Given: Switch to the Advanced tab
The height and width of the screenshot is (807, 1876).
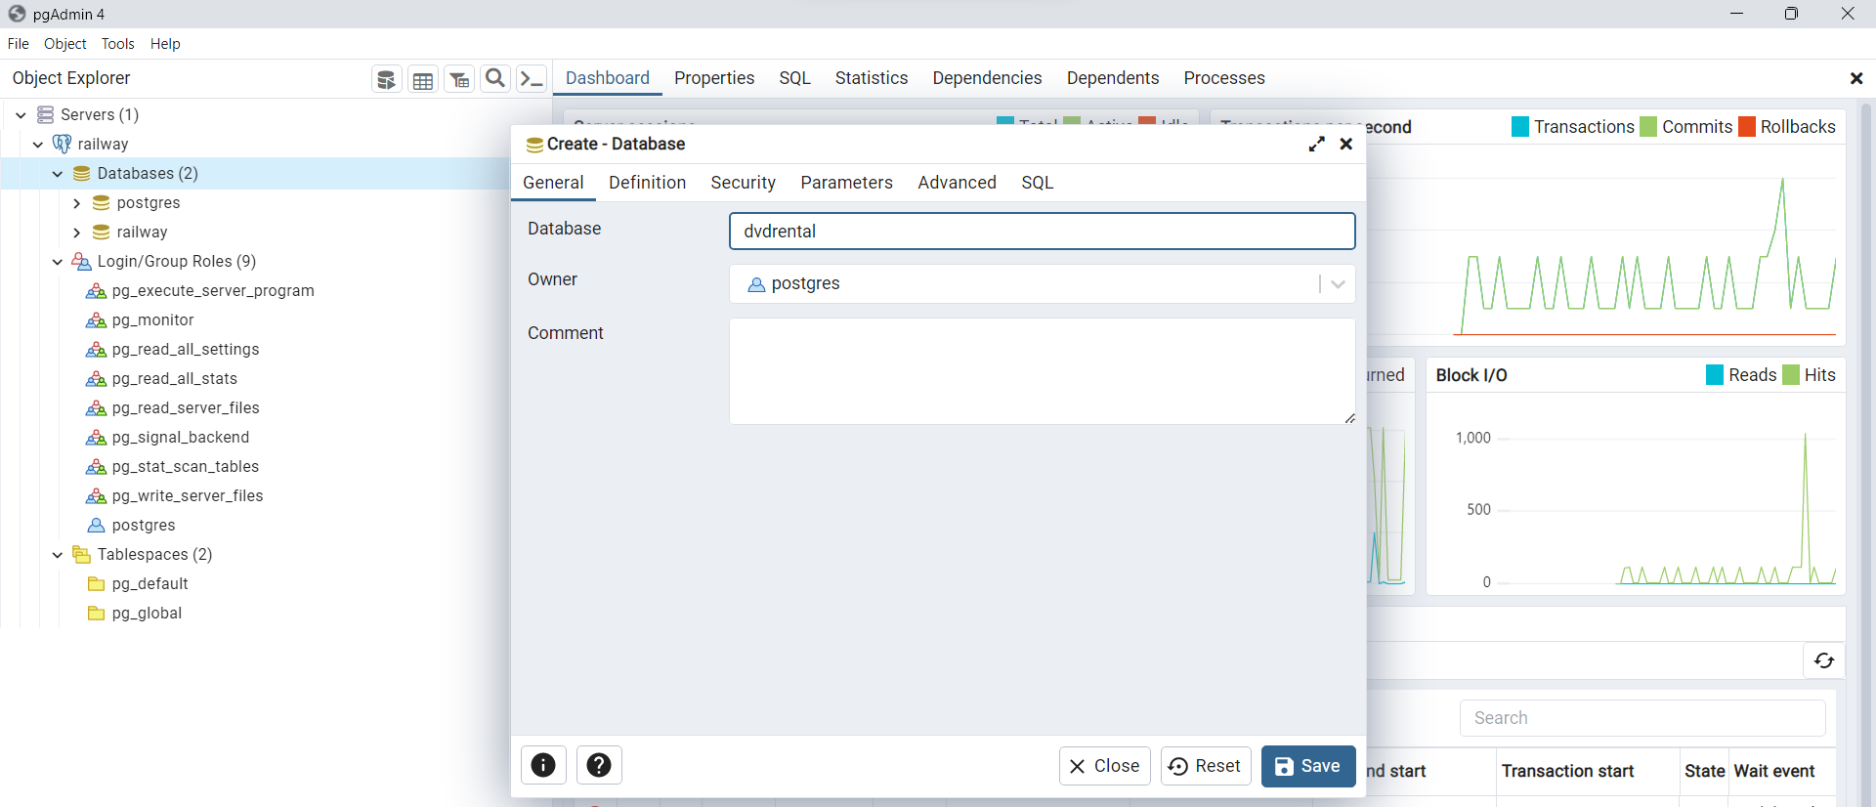Looking at the screenshot, I should [957, 183].
